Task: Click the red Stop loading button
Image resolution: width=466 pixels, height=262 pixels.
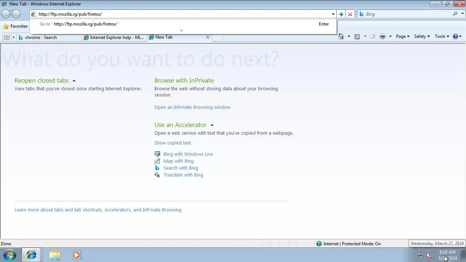Action: (350, 14)
